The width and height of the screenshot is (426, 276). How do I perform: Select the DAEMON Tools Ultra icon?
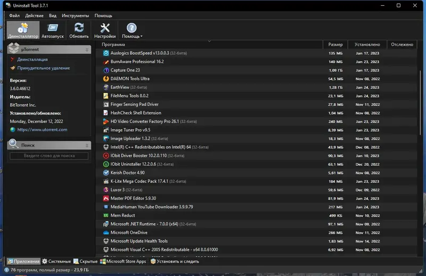pyautogui.click(x=106, y=78)
